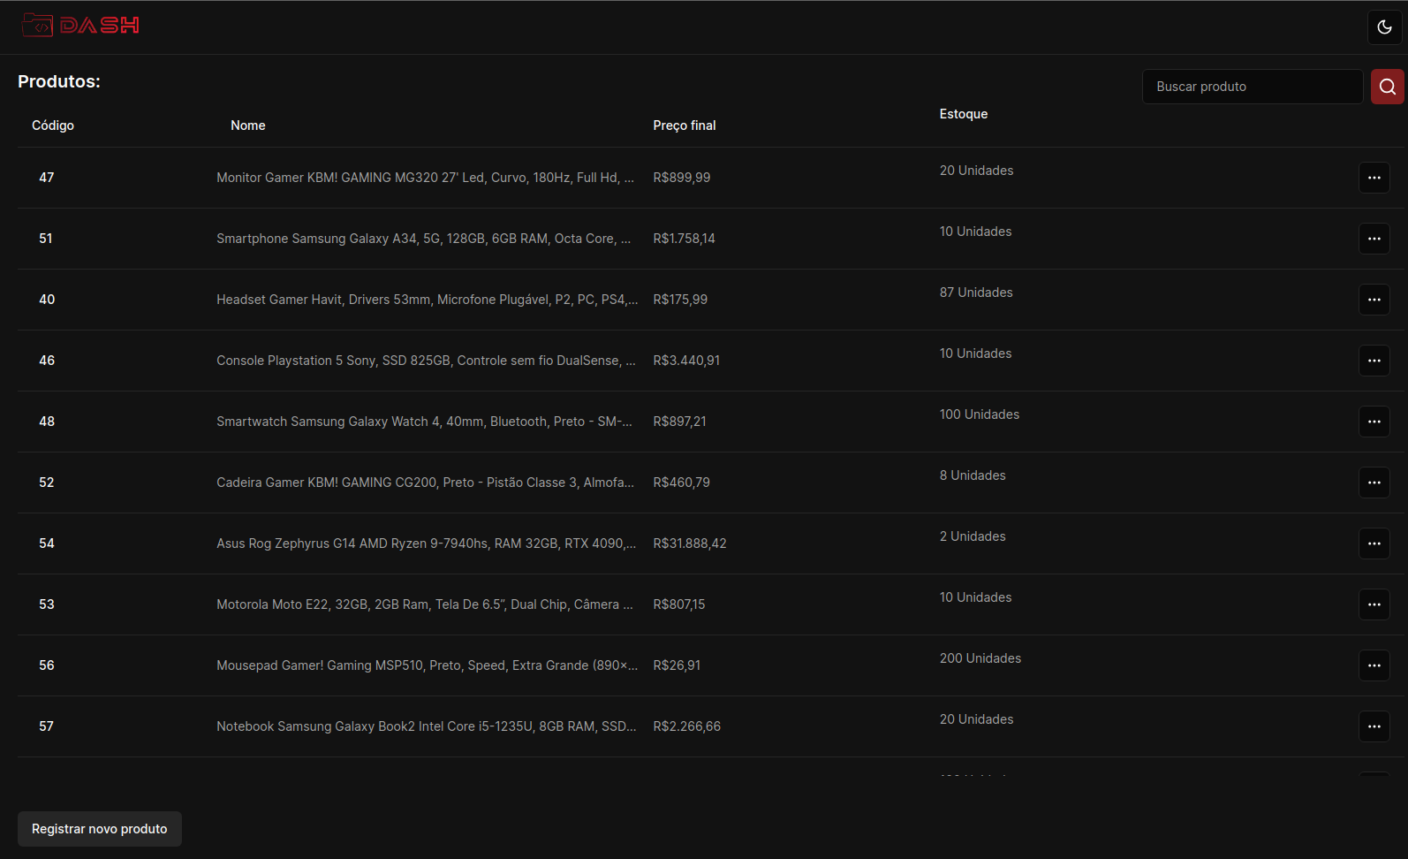Screen dimensions: 1408x859
Task: Click product code 40
Action: click(x=47, y=300)
